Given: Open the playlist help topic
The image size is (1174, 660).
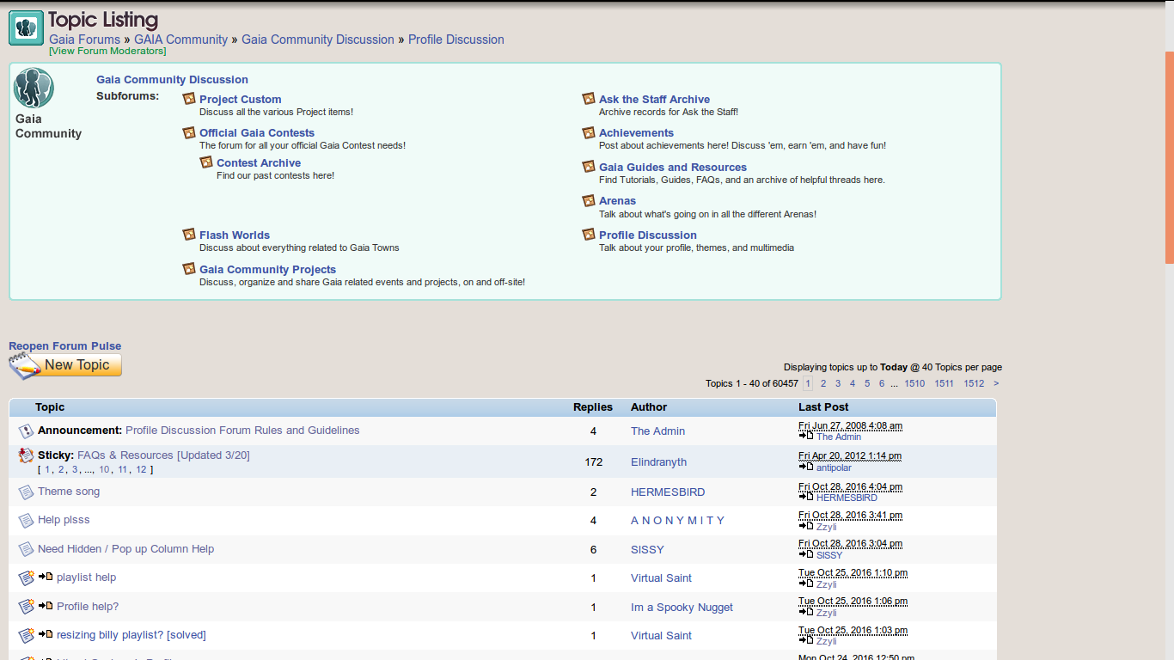Looking at the screenshot, I should pyautogui.click(x=86, y=577).
